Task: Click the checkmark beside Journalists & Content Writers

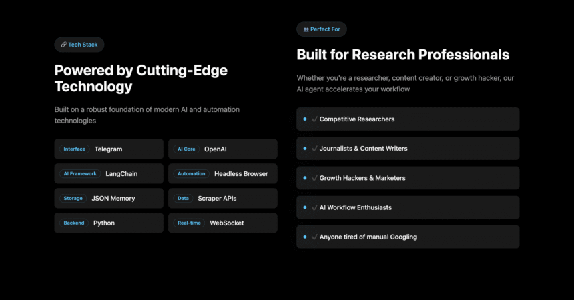Action: tap(314, 149)
